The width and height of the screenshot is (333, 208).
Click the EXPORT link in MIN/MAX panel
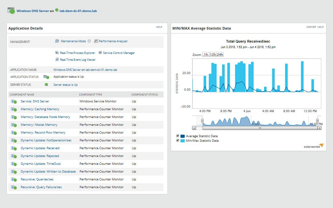coord(312,27)
